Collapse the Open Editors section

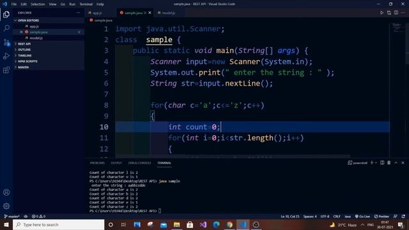tap(49, 20)
